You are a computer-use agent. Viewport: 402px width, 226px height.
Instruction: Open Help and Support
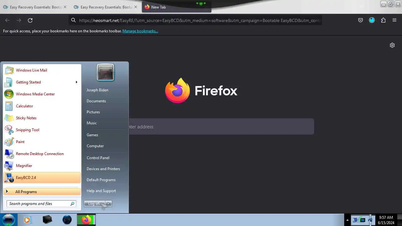101,191
